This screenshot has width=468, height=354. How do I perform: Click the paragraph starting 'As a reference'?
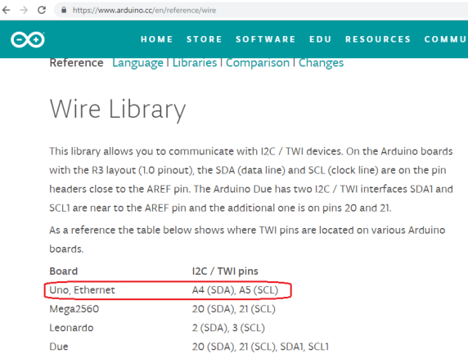coord(247,240)
